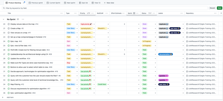Click the duplicate label in row 23
This screenshot has width=223, height=101.
(164, 37)
